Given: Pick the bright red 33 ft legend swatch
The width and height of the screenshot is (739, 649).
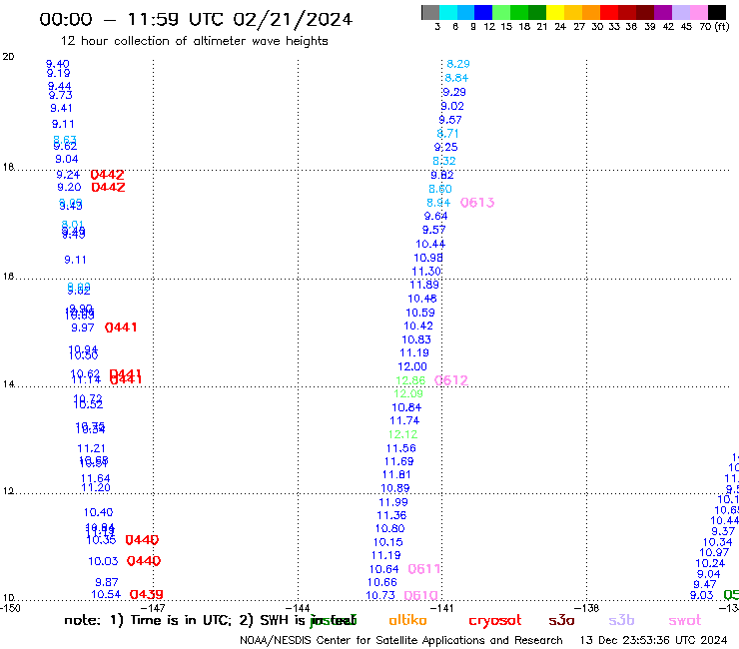Looking at the screenshot, I should click(x=609, y=12).
